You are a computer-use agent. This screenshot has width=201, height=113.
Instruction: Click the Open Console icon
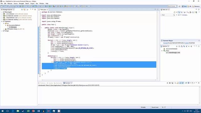(192, 83)
